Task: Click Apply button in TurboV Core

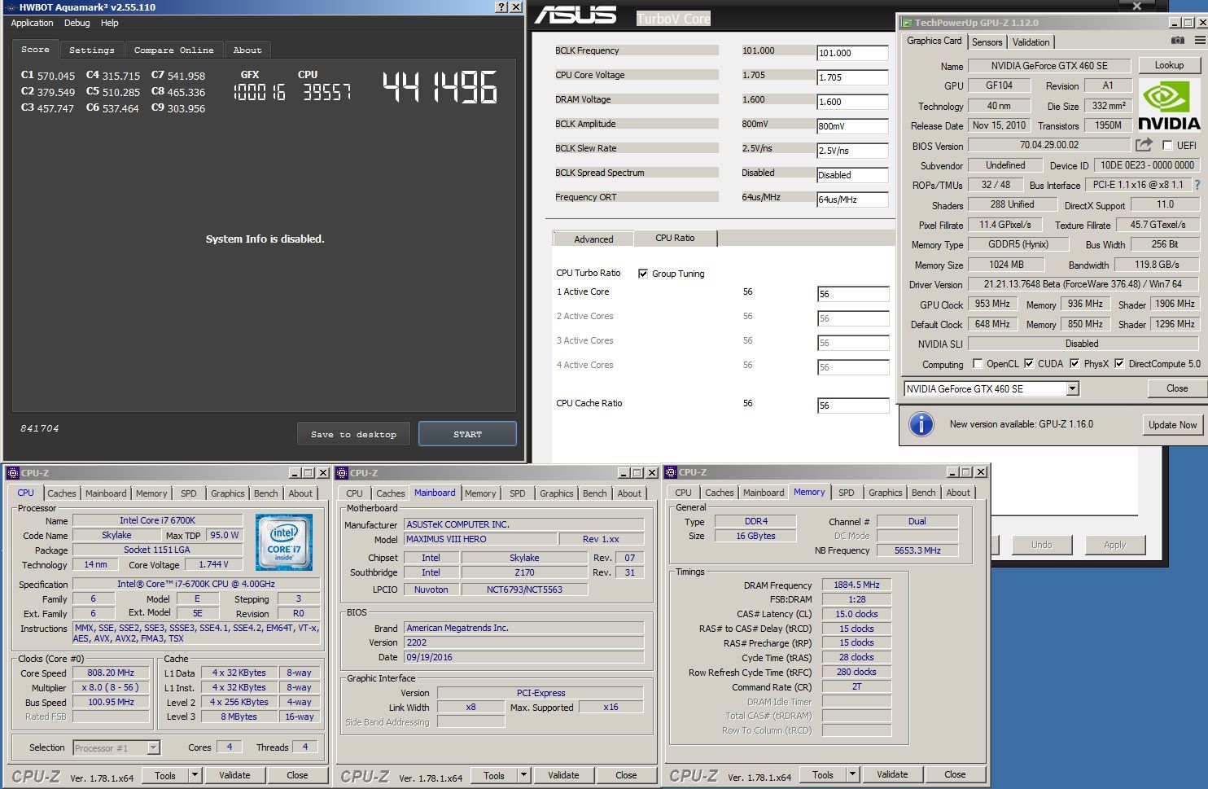Action: coord(1114,545)
